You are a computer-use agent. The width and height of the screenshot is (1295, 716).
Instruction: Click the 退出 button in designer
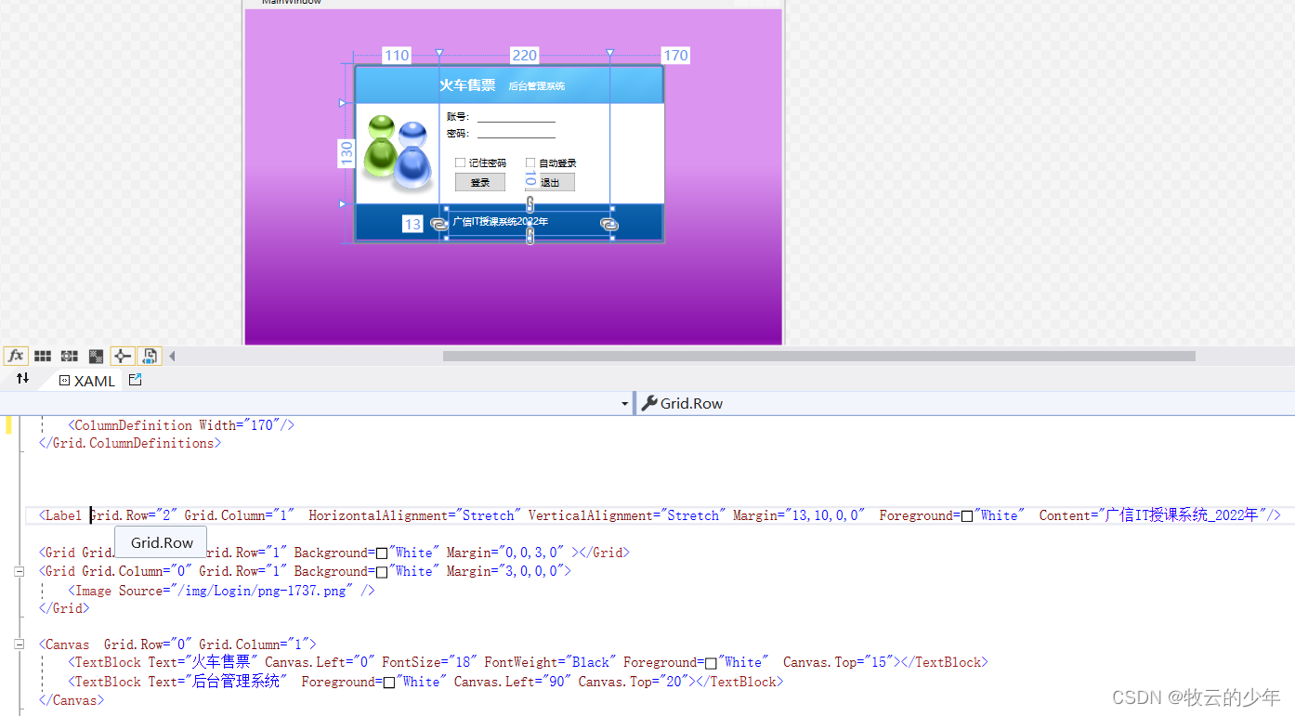[550, 182]
